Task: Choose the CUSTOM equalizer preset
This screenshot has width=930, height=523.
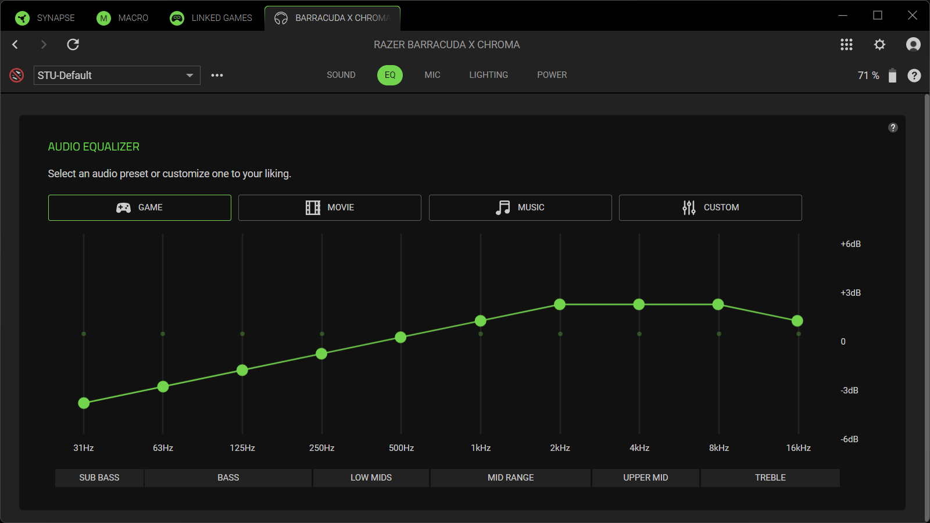Action: pyautogui.click(x=710, y=207)
